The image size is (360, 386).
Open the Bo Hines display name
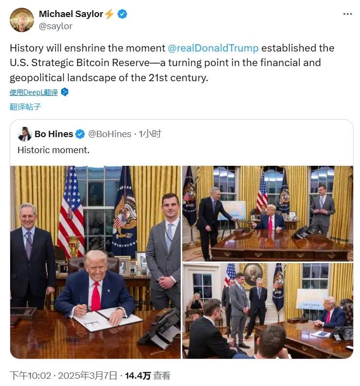(x=54, y=134)
